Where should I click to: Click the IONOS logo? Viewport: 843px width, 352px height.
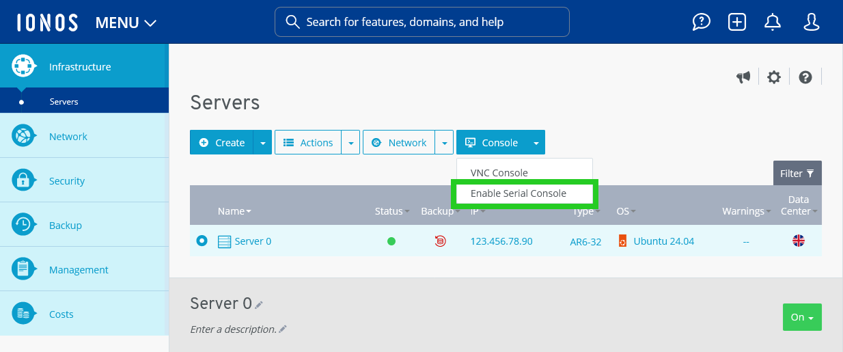click(48, 22)
